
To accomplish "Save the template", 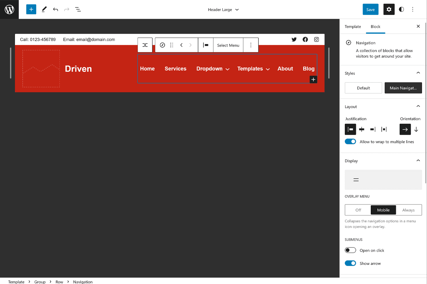I will coord(370,10).
